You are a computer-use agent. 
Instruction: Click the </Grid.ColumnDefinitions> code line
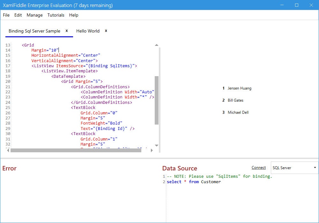(x=101, y=102)
